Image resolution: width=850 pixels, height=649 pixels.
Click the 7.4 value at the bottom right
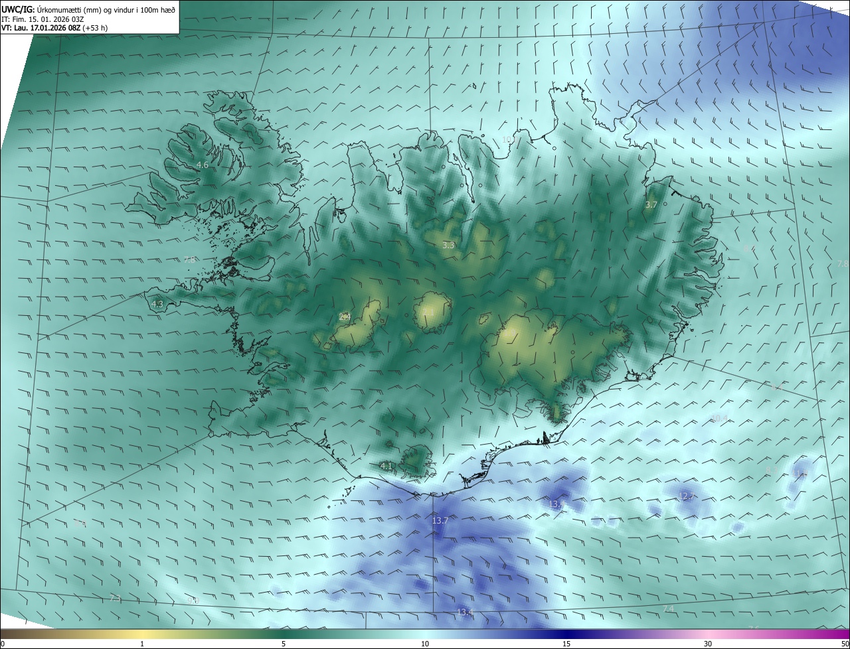click(x=669, y=609)
